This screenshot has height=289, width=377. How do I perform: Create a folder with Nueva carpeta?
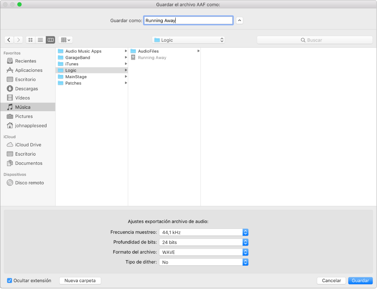(80, 281)
